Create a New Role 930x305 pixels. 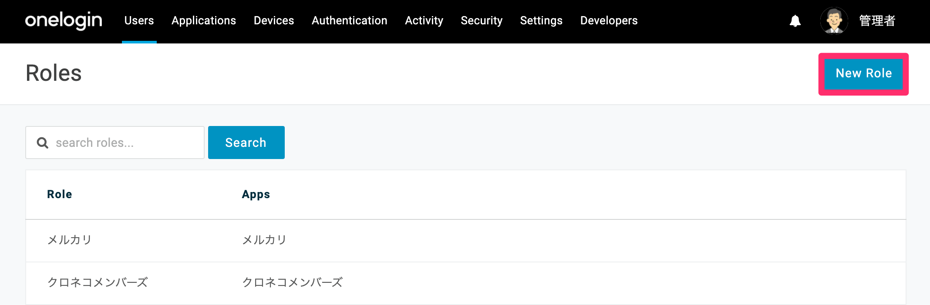pyautogui.click(x=863, y=73)
